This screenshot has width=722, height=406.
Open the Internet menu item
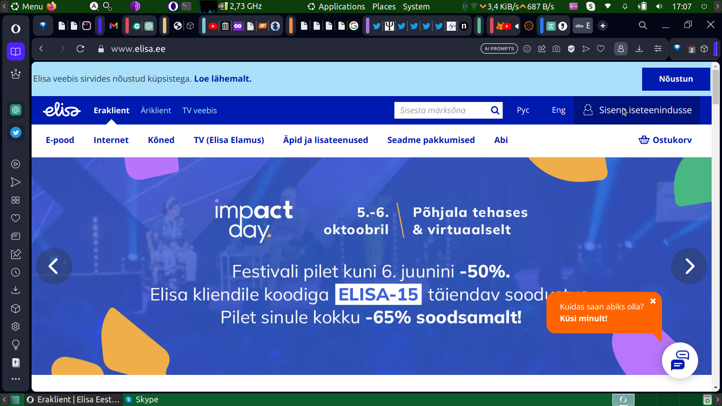[x=111, y=140]
